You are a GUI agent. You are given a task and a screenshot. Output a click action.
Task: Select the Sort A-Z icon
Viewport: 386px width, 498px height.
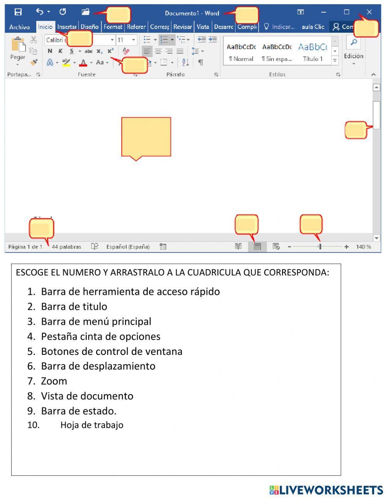point(185,62)
